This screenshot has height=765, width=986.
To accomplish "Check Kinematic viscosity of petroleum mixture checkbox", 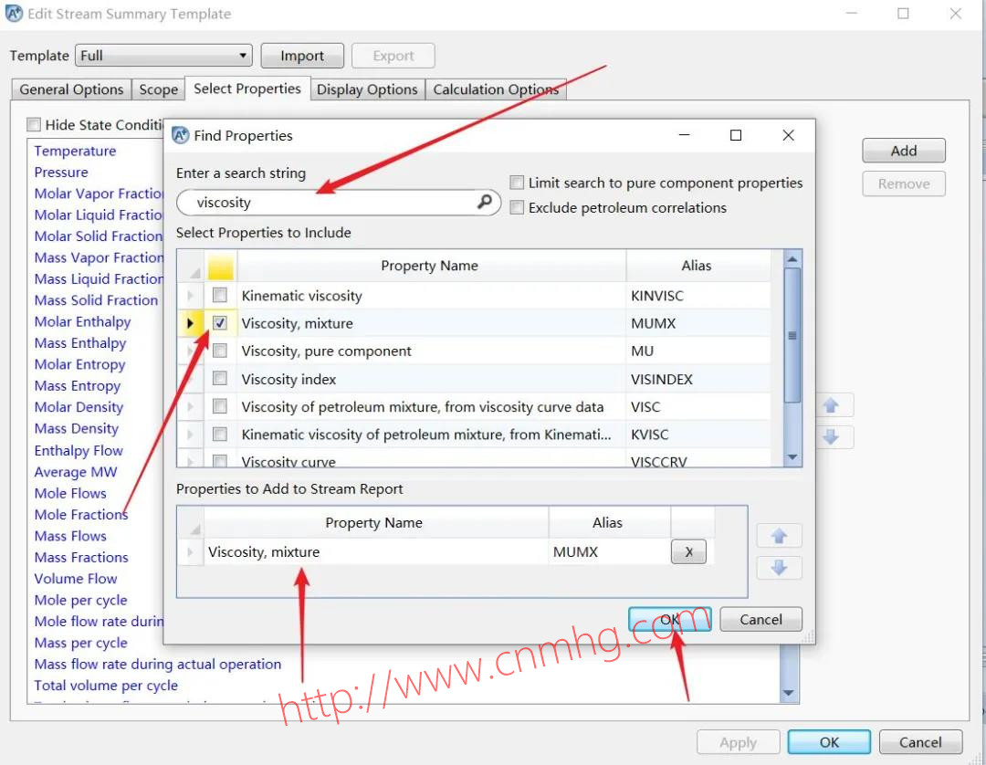I will 219,434.
